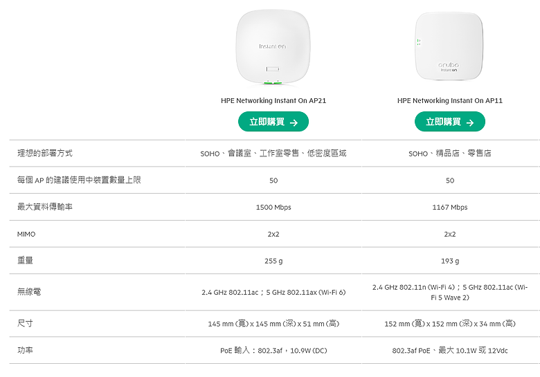
Task: Click the MIMO row label
Action: [26, 234]
